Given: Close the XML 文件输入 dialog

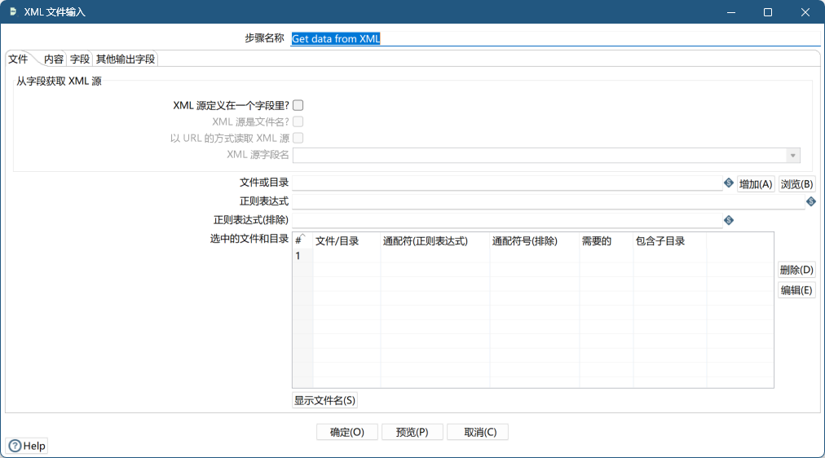Looking at the screenshot, I should tap(805, 12).
